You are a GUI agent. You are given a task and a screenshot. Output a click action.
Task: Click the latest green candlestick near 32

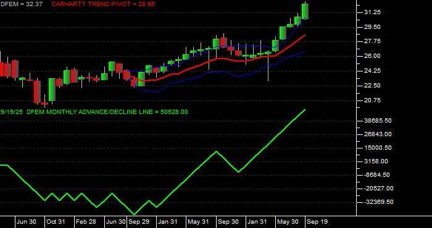click(x=305, y=11)
